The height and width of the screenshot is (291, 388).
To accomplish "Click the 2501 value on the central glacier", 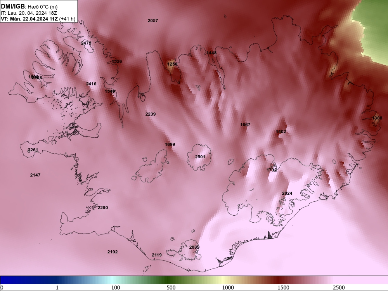I will pyautogui.click(x=200, y=157).
